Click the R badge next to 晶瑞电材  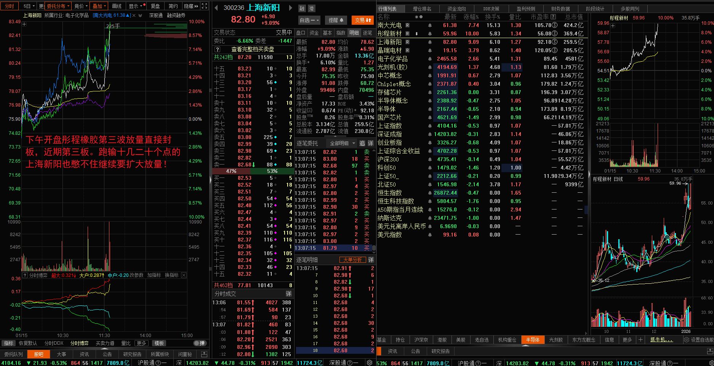pos(407,51)
